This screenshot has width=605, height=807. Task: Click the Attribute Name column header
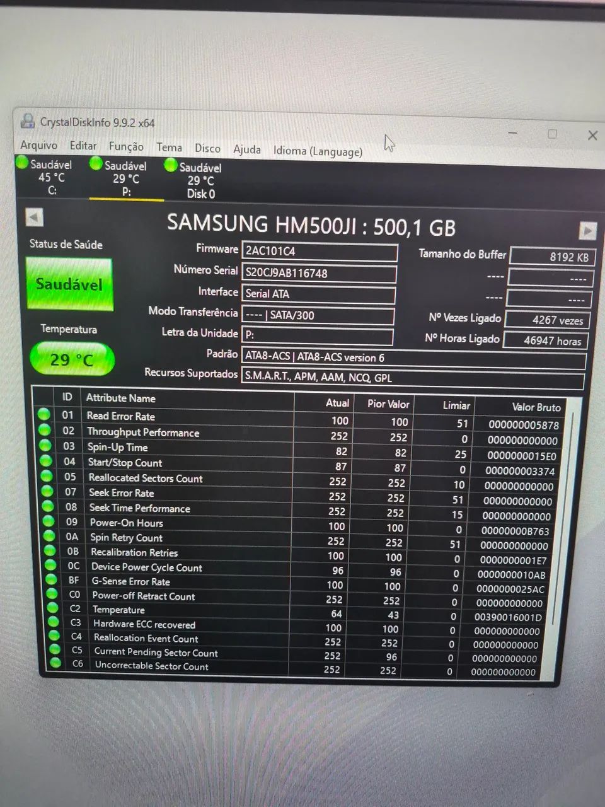coord(121,398)
